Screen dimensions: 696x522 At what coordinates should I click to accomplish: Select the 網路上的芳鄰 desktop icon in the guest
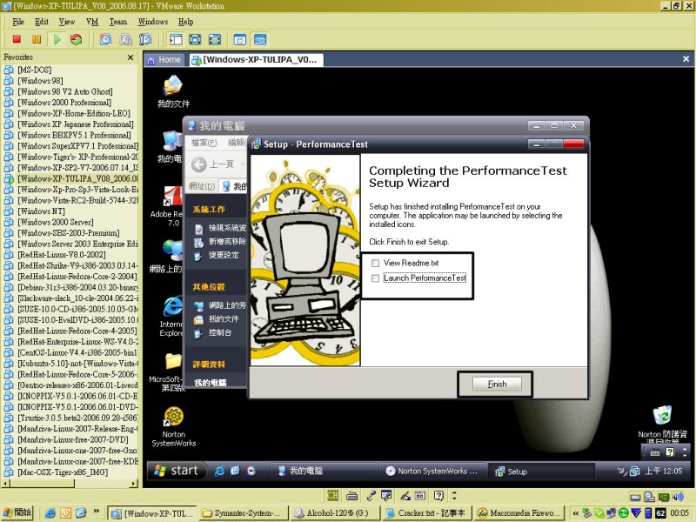[x=167, y=257]
